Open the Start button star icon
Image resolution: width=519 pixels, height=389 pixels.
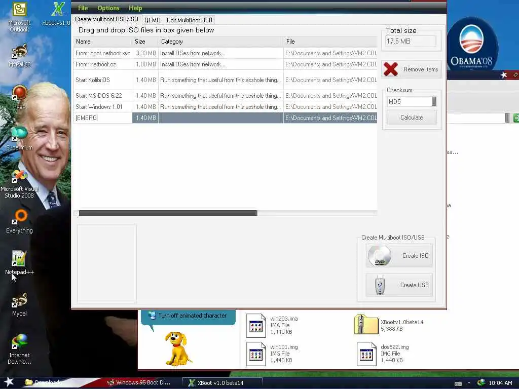[x=9, y=382]
